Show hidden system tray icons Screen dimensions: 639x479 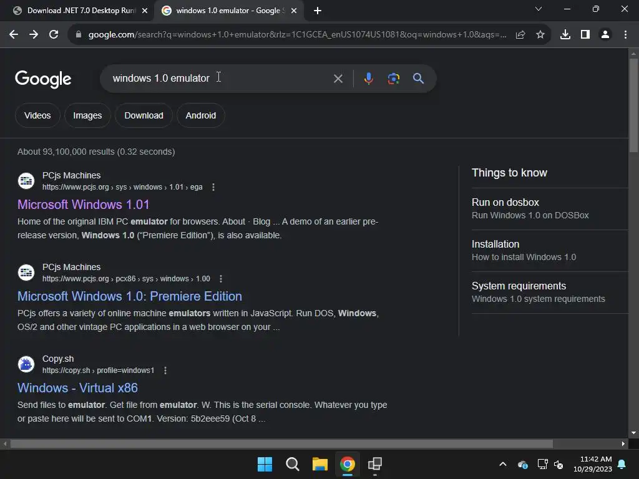pyautogui.click(x=503, y=464)
